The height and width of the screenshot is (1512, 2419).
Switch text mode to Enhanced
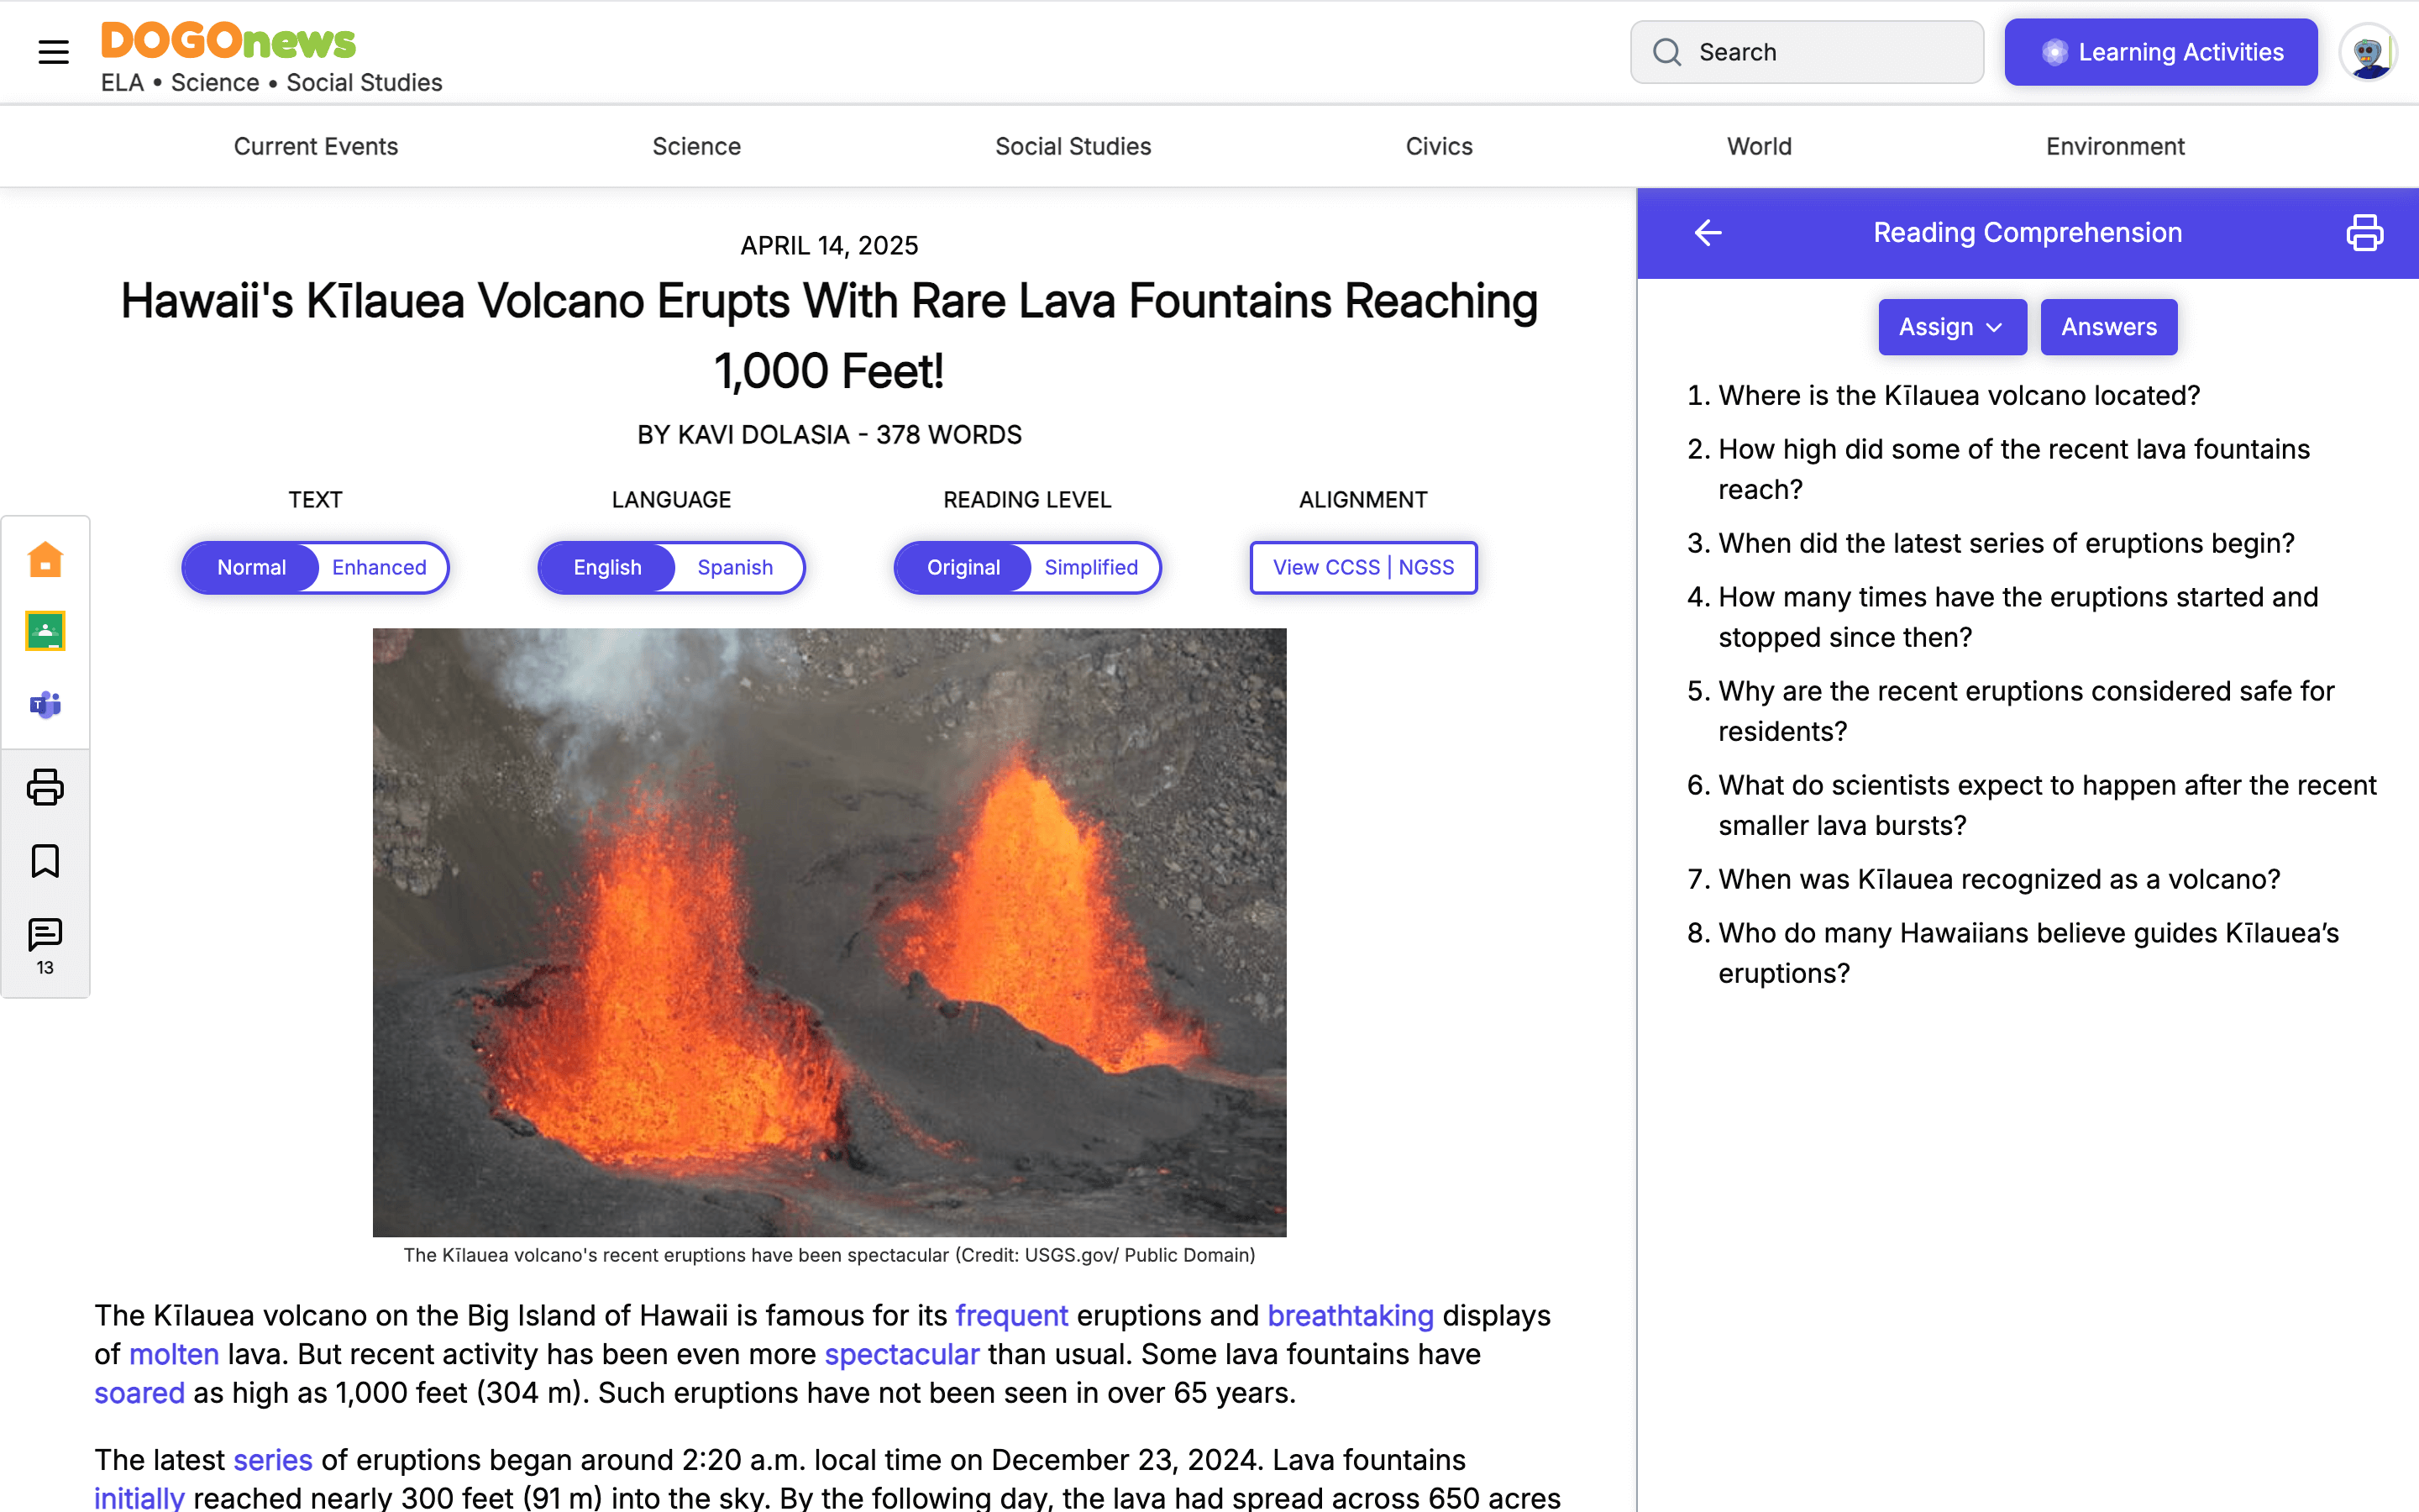pos(379,568)
